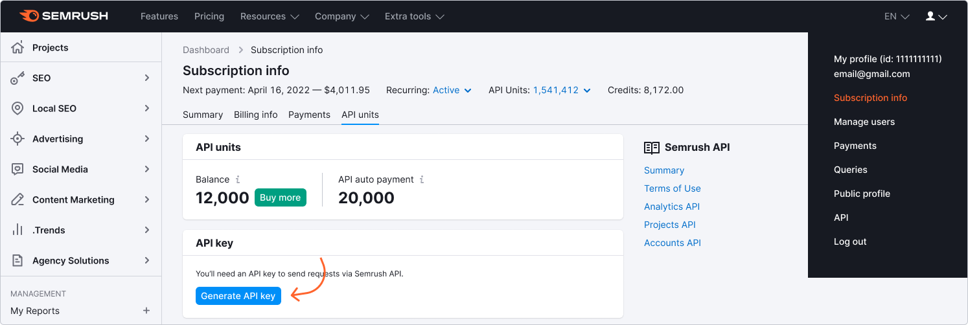Image resolution: width=968 pixels, height=325 pixels.
Task: Open the API Units 1,541,412 dropdown
Action: (x=562, y=90)
